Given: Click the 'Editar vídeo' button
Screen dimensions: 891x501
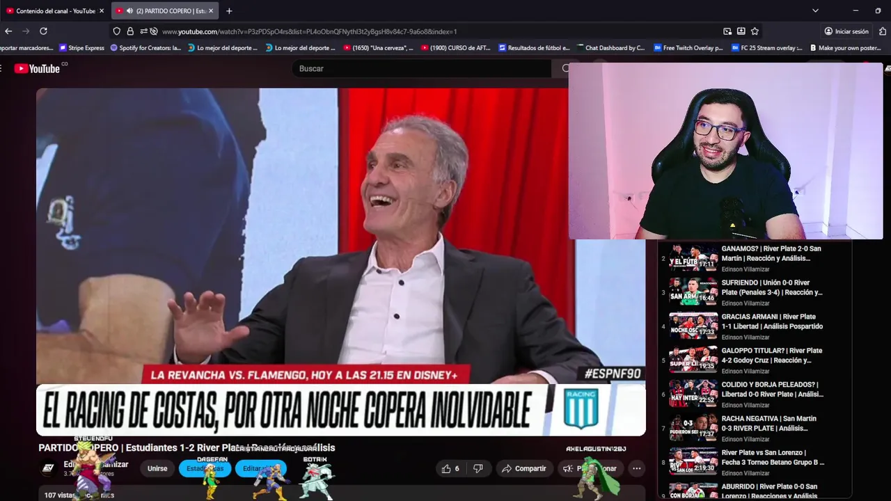Looking at the screenshot, I should pos(261,468).
